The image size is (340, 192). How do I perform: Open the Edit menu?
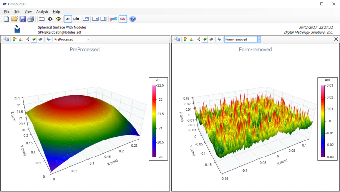[x=17, y=12]
